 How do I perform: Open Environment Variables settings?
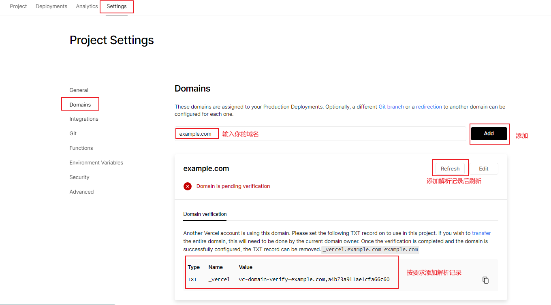(96, 163)
